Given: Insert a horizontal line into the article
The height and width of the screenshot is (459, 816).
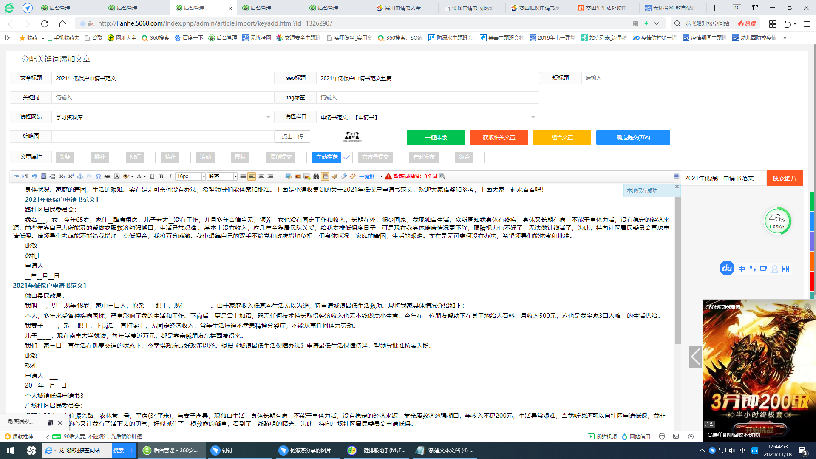Looking at the screenshot, I should (x=279, y=176).
